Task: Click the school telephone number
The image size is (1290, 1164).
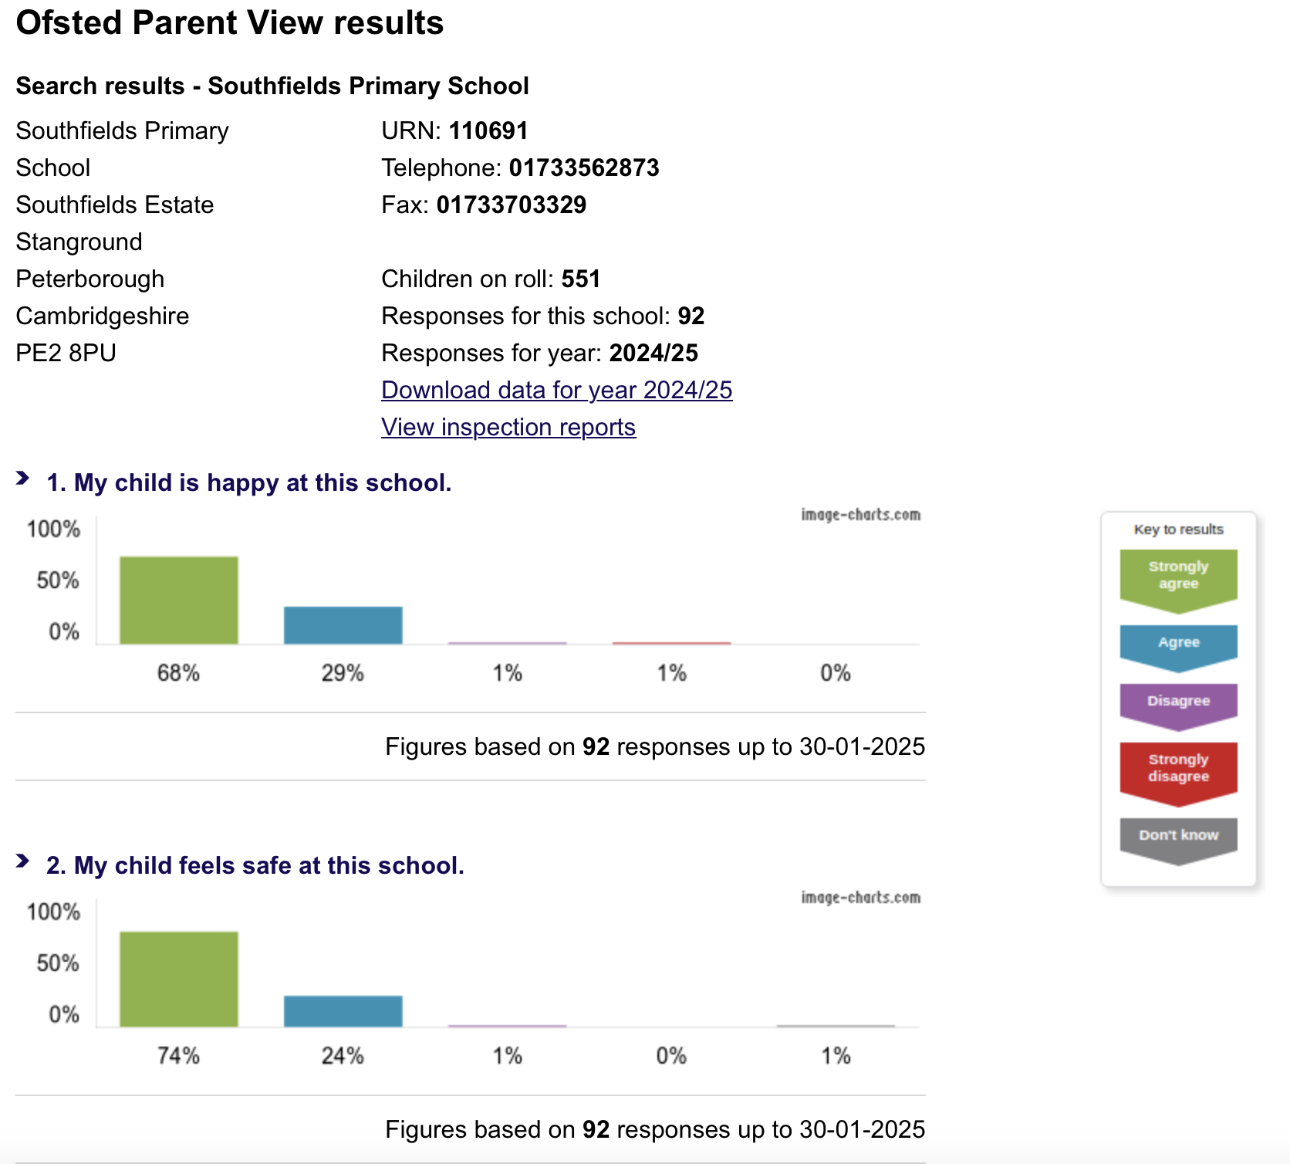Action: point(584,168)
